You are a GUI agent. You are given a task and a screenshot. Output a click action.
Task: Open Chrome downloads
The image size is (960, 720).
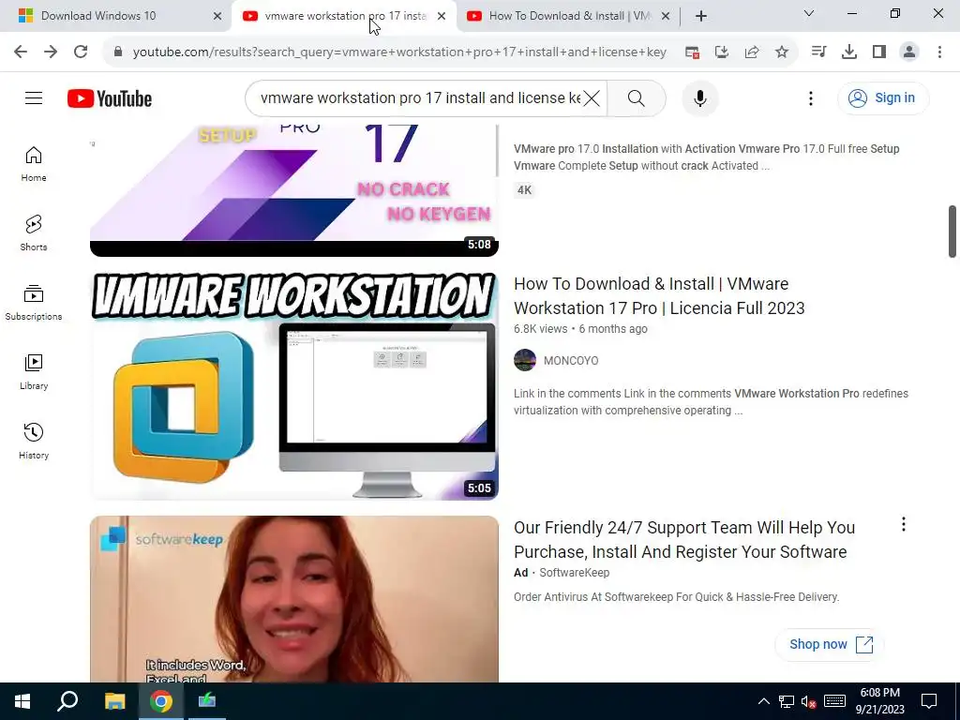pyautogui.click(x=848, y=52)
